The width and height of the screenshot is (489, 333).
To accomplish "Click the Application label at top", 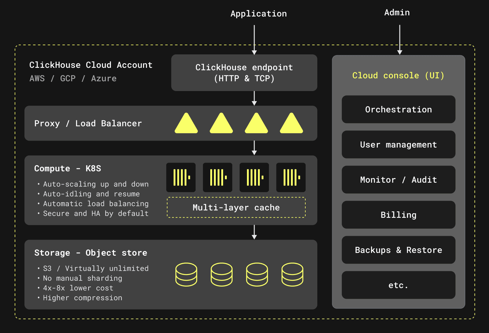I will click(x=259, y=14).
